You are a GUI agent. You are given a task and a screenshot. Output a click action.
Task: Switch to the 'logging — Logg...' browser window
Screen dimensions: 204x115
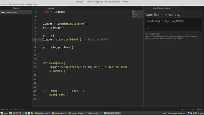42,113
